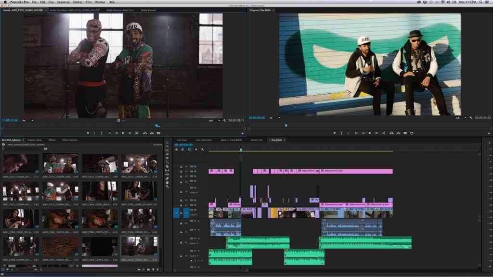Switch to the Effect Controls tab

(70, 140)
